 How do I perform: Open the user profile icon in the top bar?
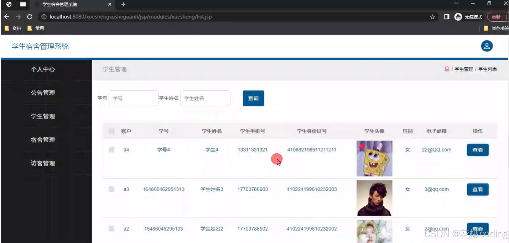(x=487, y=46)
